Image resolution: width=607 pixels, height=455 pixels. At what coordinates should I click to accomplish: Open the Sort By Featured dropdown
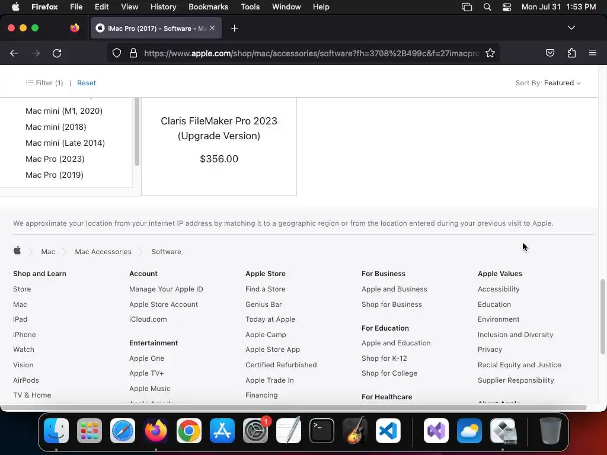[548, 83]
